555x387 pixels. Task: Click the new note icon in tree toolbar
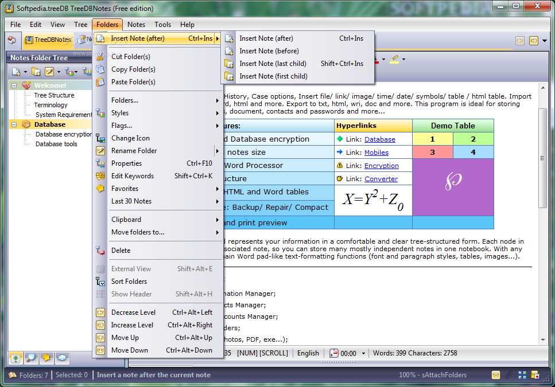[16, 72]
